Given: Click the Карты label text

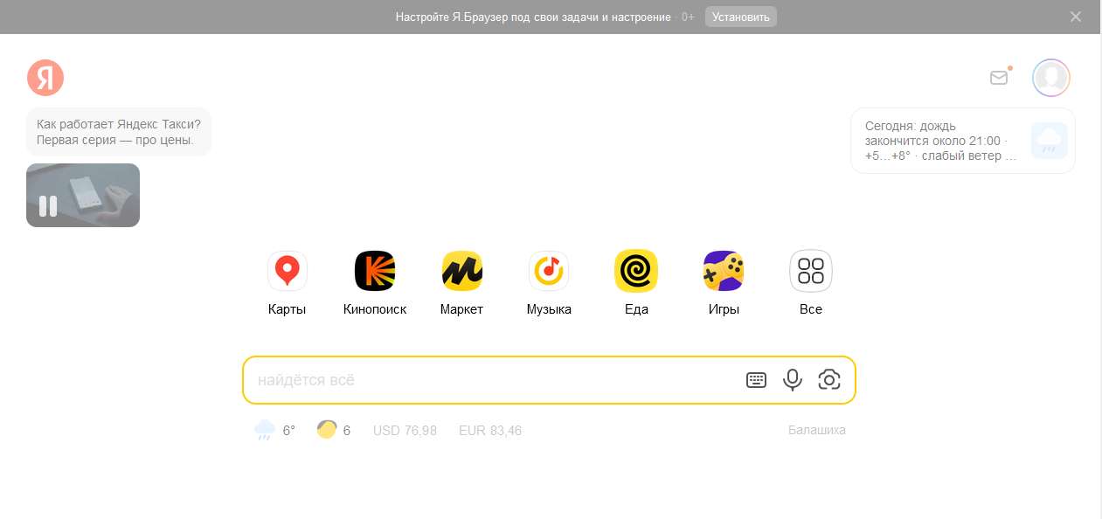Looking at the screenshot, I should coord(287,309).
